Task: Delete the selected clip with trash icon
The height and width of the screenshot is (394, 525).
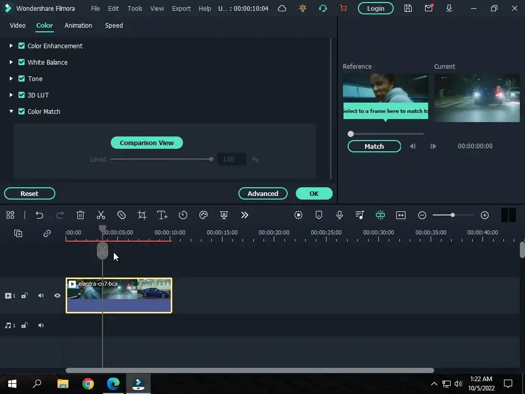Action: [x=80, y=215]
